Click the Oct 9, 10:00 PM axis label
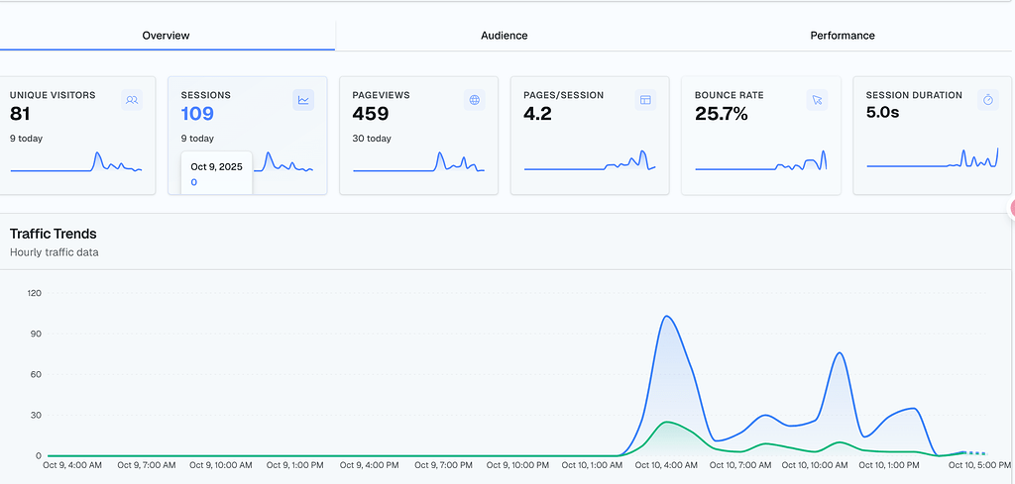 pos(517,464)
